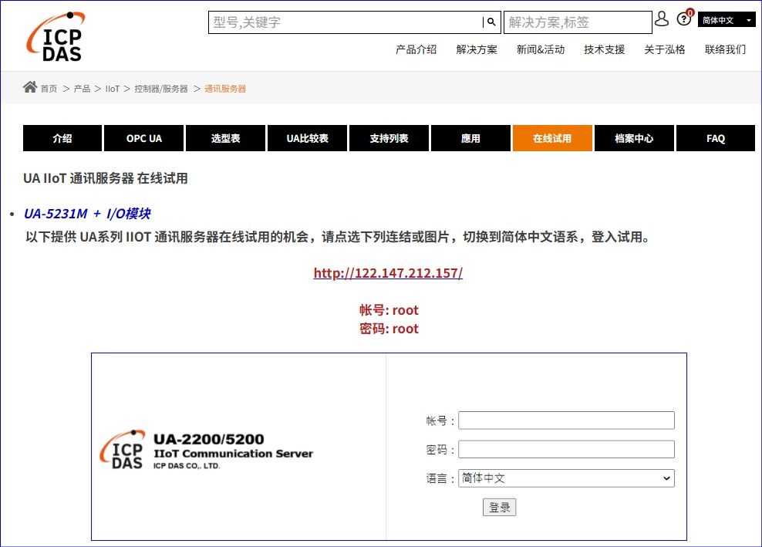Click the 密码 input field
The width and height of the screenshot is (762, 547).
tap(566, 449)
